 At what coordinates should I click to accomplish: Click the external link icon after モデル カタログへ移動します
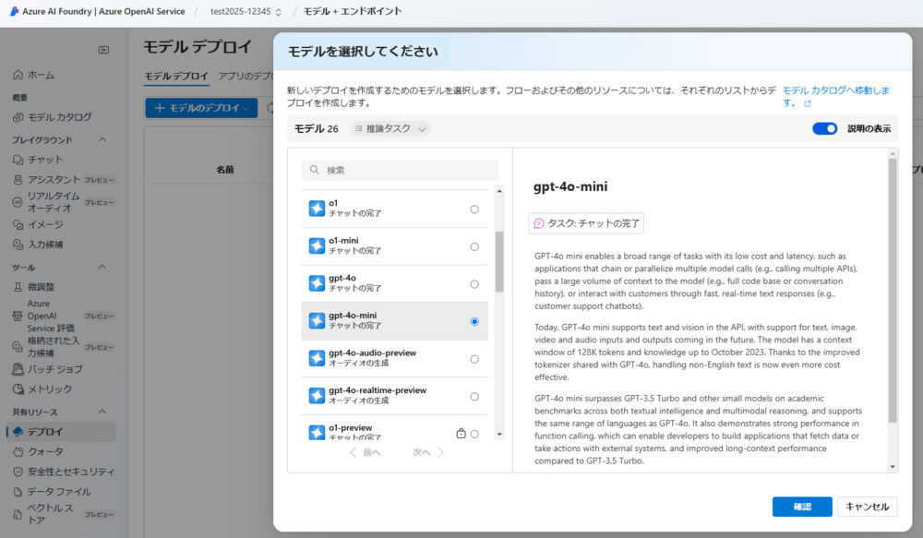[x=807, y=103]
